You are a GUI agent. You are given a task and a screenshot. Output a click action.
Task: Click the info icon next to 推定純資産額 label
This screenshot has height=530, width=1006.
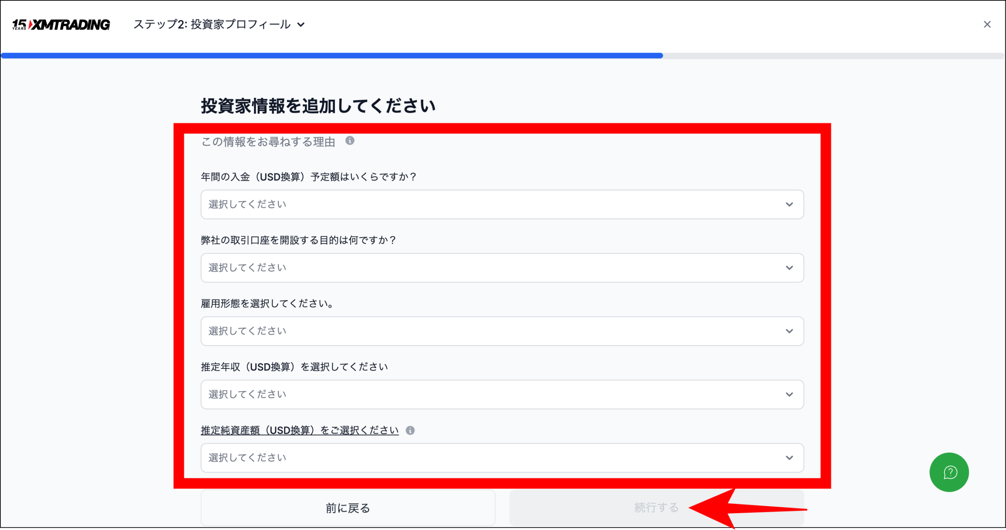point(411,430)
